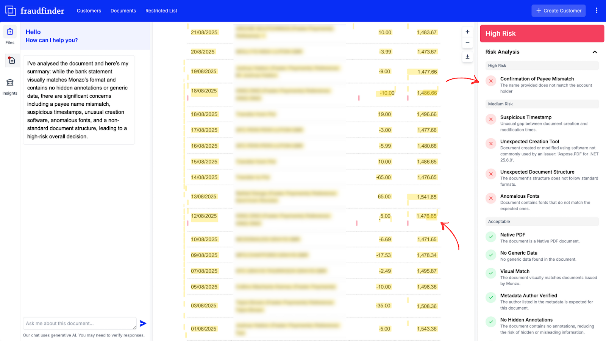Click the 1,486.66 balance cell
Viewport: 606px width, 341px height.
point(426,93)
